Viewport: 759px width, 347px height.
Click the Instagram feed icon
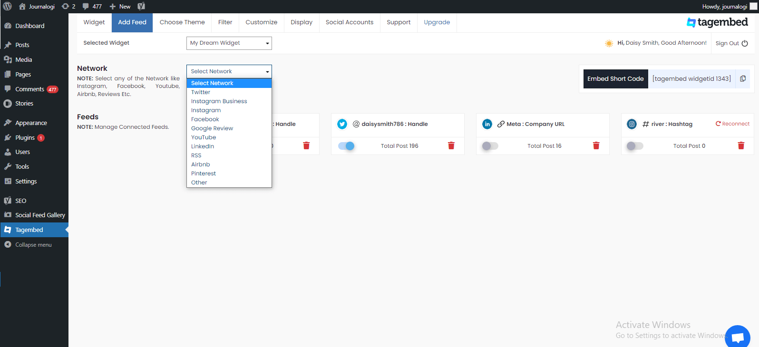tap(632, 124)
